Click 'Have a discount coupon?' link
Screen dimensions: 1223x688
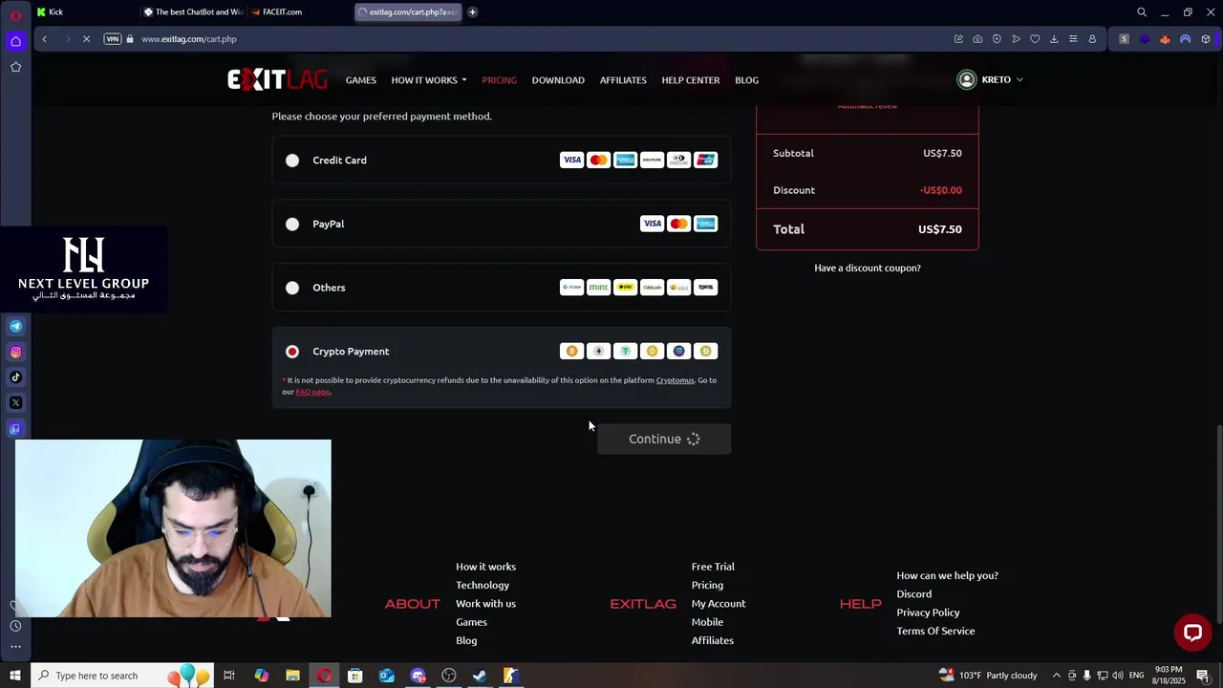click(868, 269)
